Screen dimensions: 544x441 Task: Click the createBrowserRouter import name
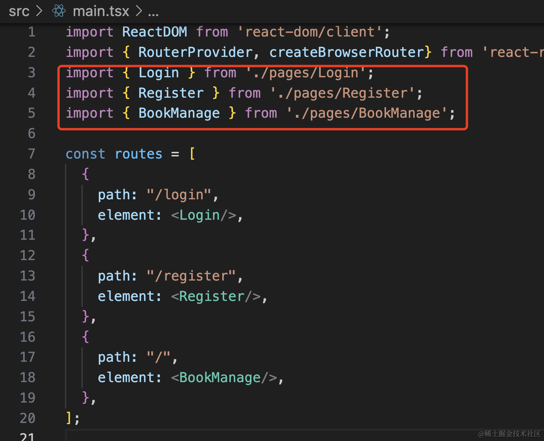(x=346, y=52)
